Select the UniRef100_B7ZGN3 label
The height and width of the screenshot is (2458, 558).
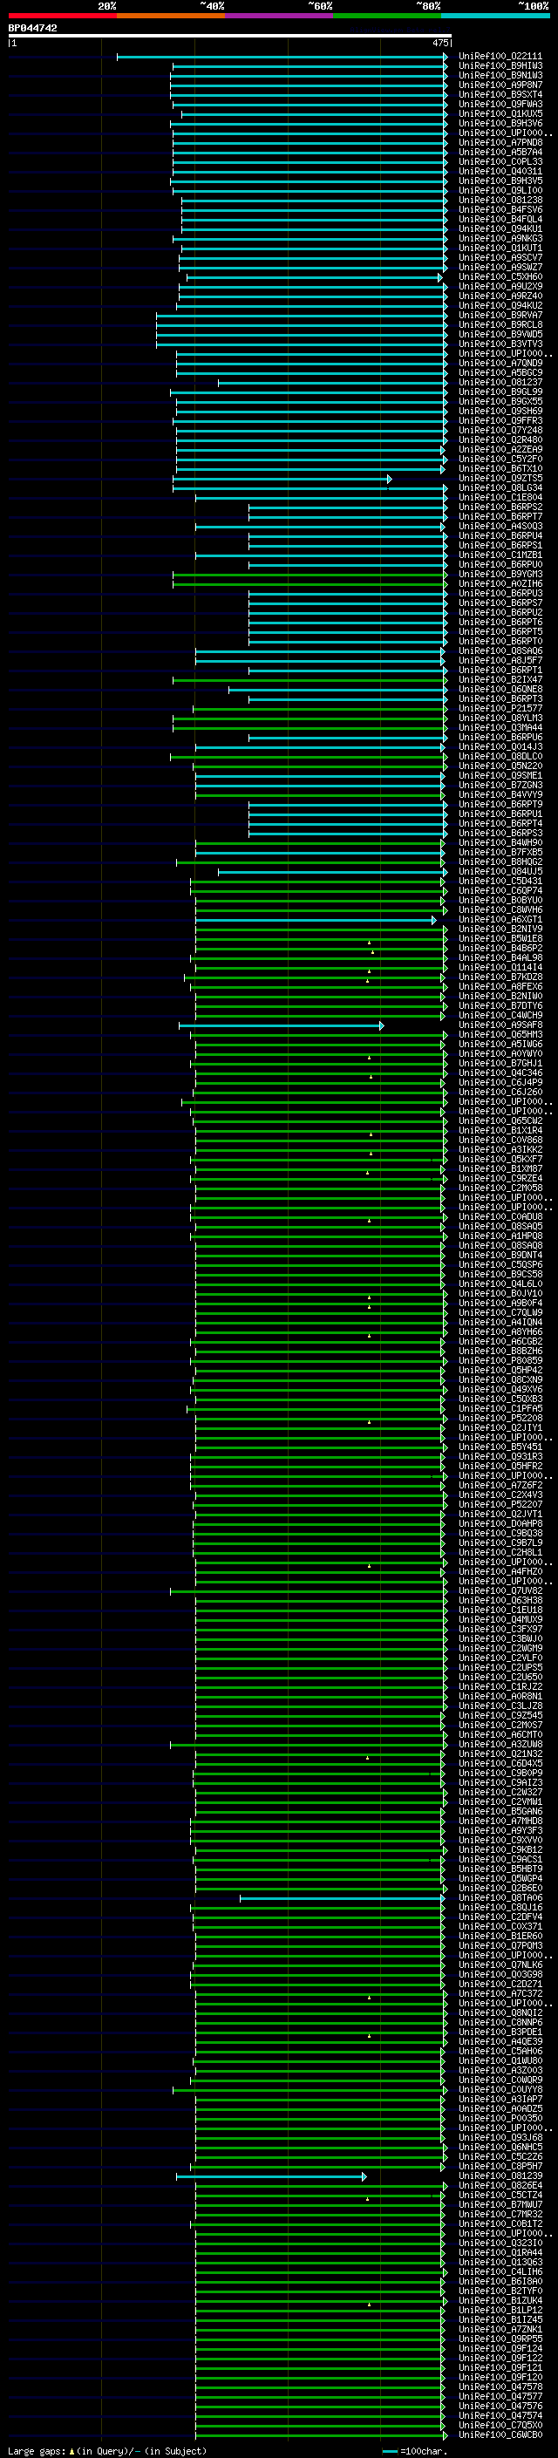tap(500, 786)
